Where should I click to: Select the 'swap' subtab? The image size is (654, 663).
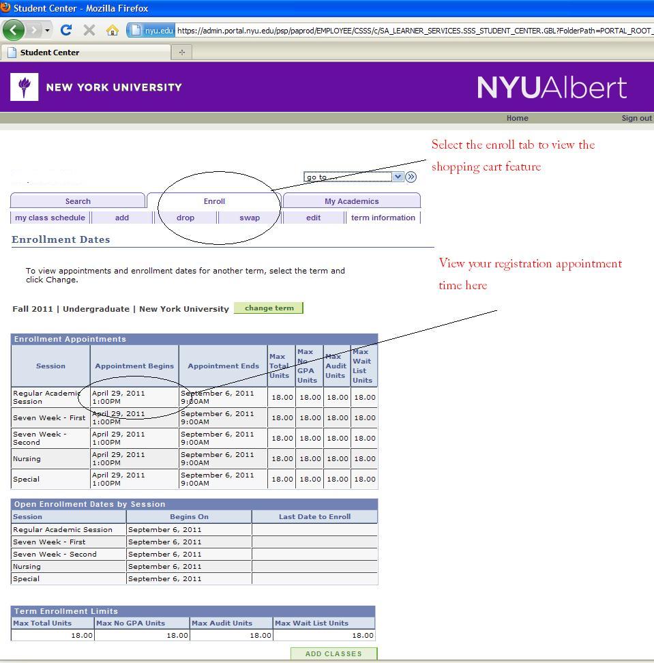point(250,218)
